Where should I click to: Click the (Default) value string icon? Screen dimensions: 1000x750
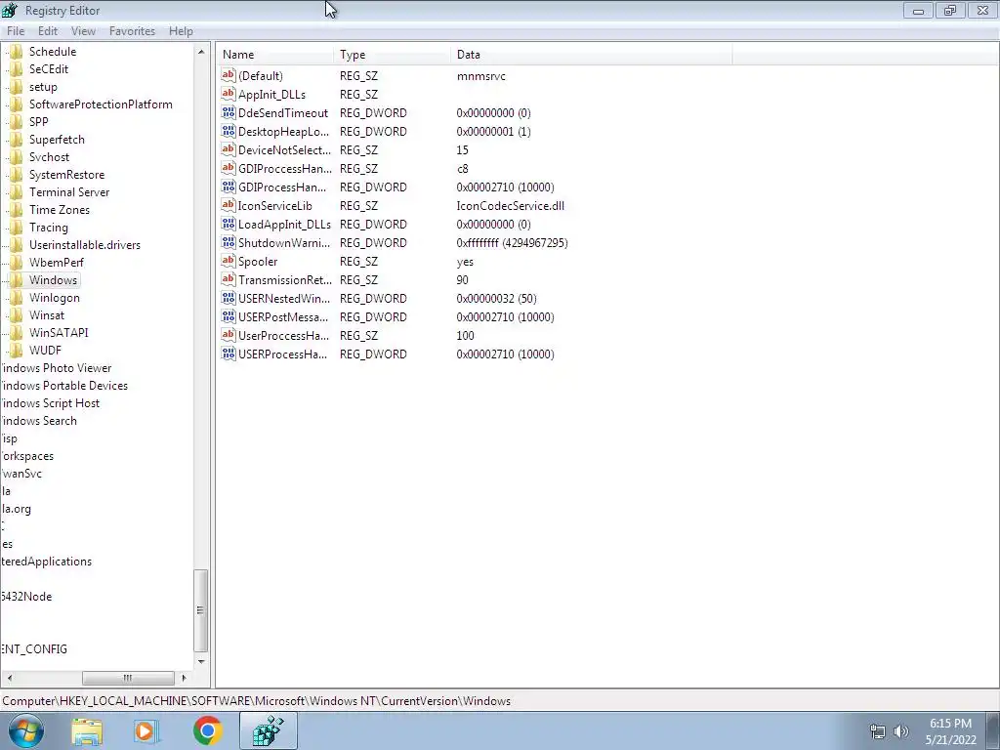[229, 75]
